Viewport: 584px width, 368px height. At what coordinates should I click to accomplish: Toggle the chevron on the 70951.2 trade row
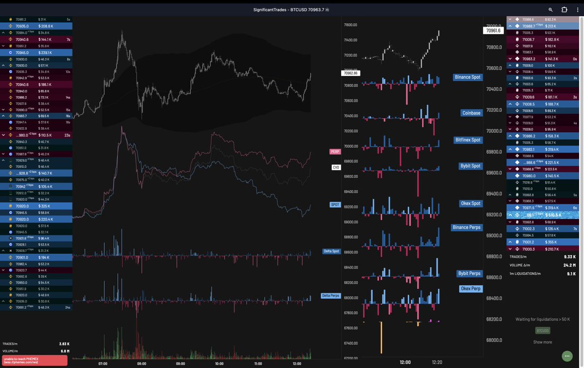[4, 46]
